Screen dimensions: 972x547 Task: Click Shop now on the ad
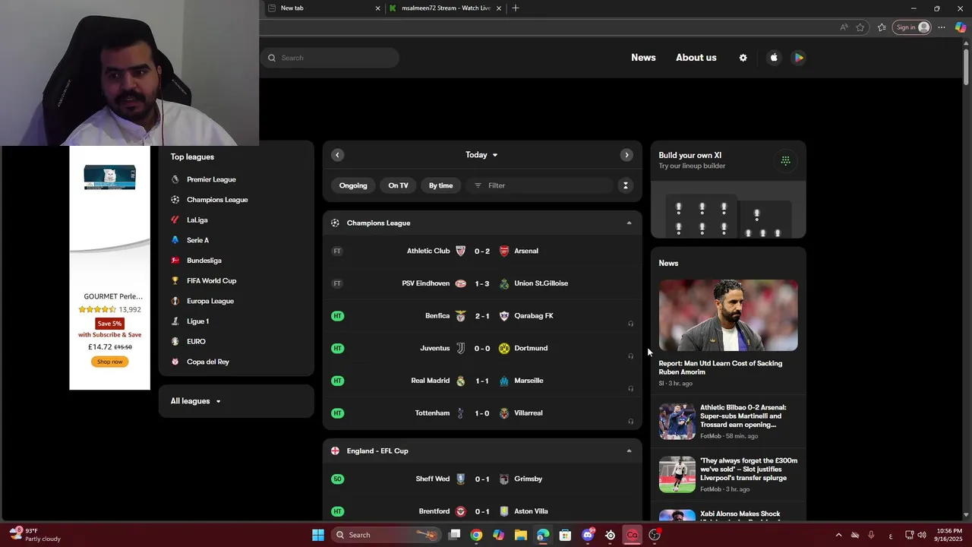(x=109, y=362)
